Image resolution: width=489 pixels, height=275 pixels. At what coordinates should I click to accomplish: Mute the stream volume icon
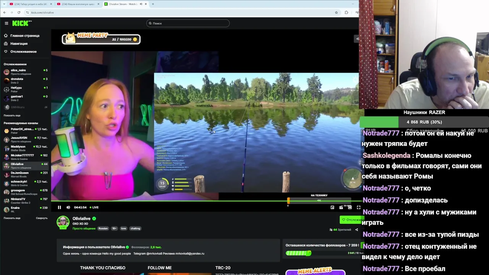click(x=68, y=207)
